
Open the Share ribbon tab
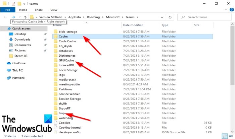pyautogui.click(x=39, y=10)
